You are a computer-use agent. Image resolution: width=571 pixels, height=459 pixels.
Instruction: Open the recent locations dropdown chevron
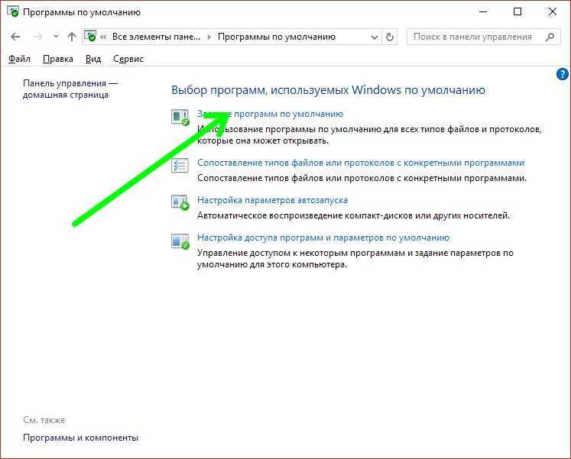pyautogui.click(x=56, y=37)
